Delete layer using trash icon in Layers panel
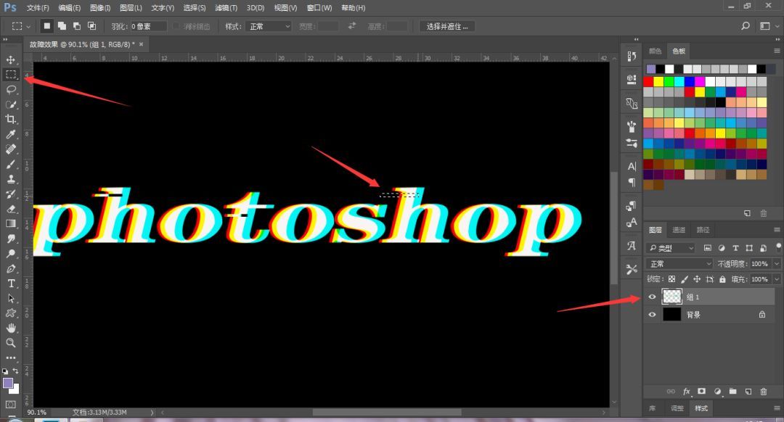Screen dimensions: 784x422 (x=764, y=392)
